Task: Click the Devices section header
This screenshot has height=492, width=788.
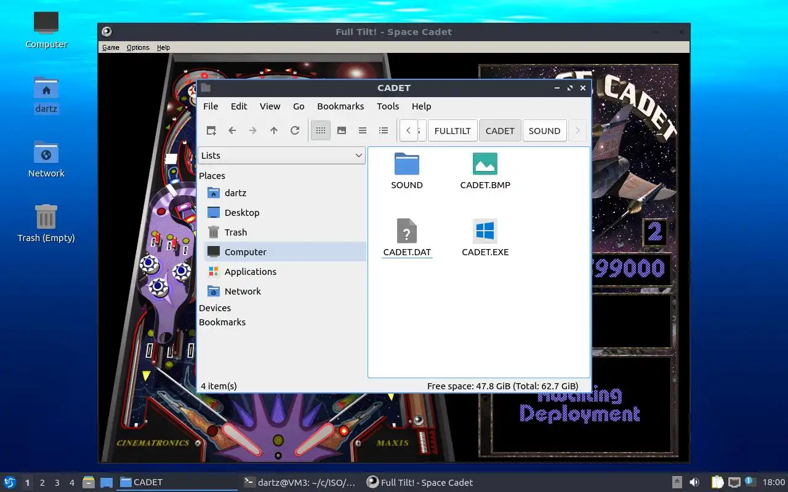Action: coord(215,308)
